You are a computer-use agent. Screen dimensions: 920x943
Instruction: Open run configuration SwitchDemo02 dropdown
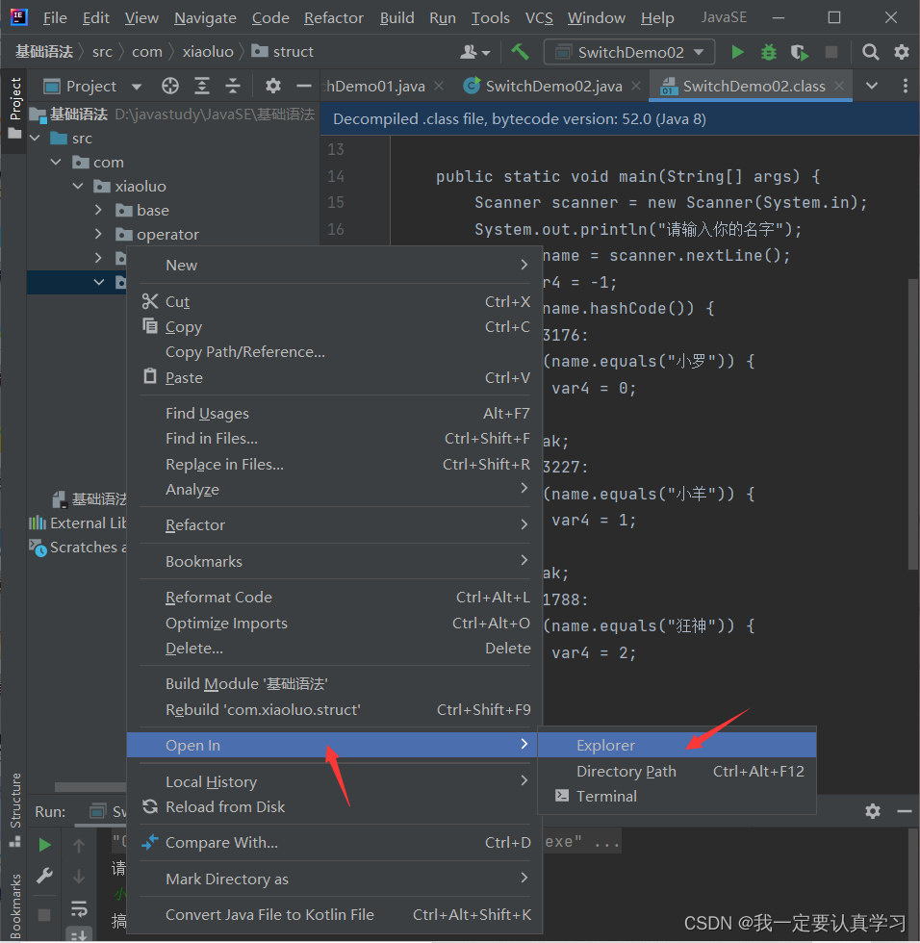pos(629,52)
